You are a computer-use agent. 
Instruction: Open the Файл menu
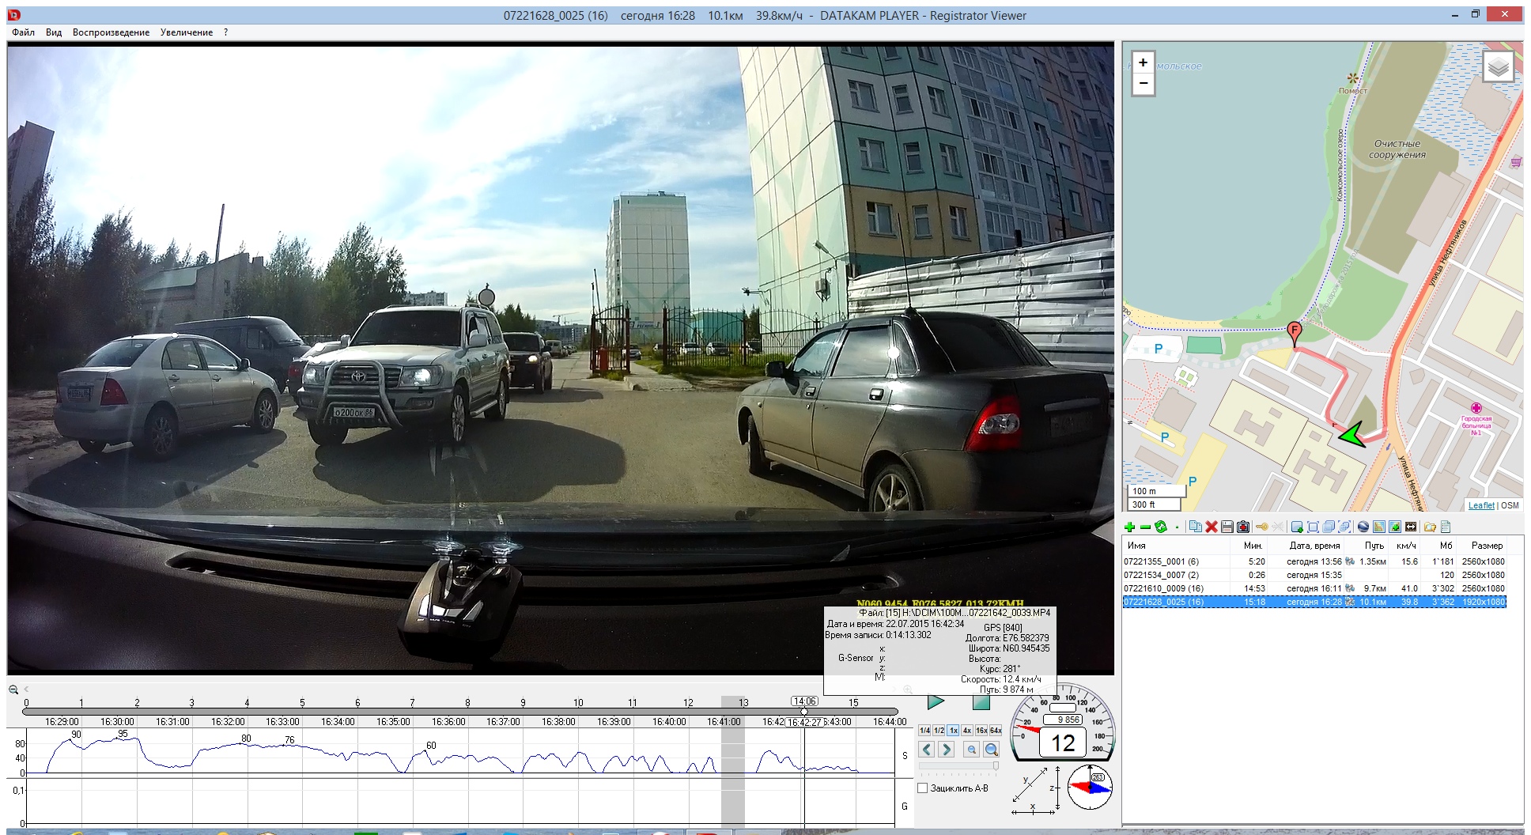23,32
